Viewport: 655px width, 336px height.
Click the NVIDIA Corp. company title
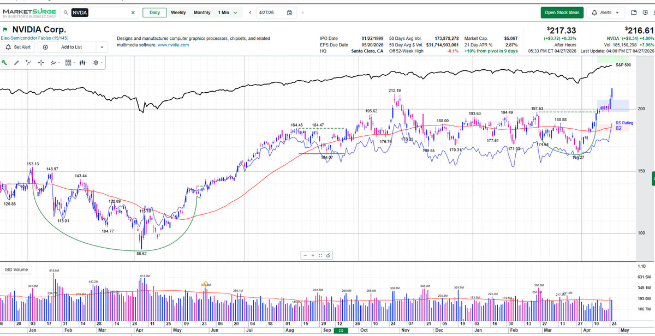pyautogui.click(x=39, y=29)
